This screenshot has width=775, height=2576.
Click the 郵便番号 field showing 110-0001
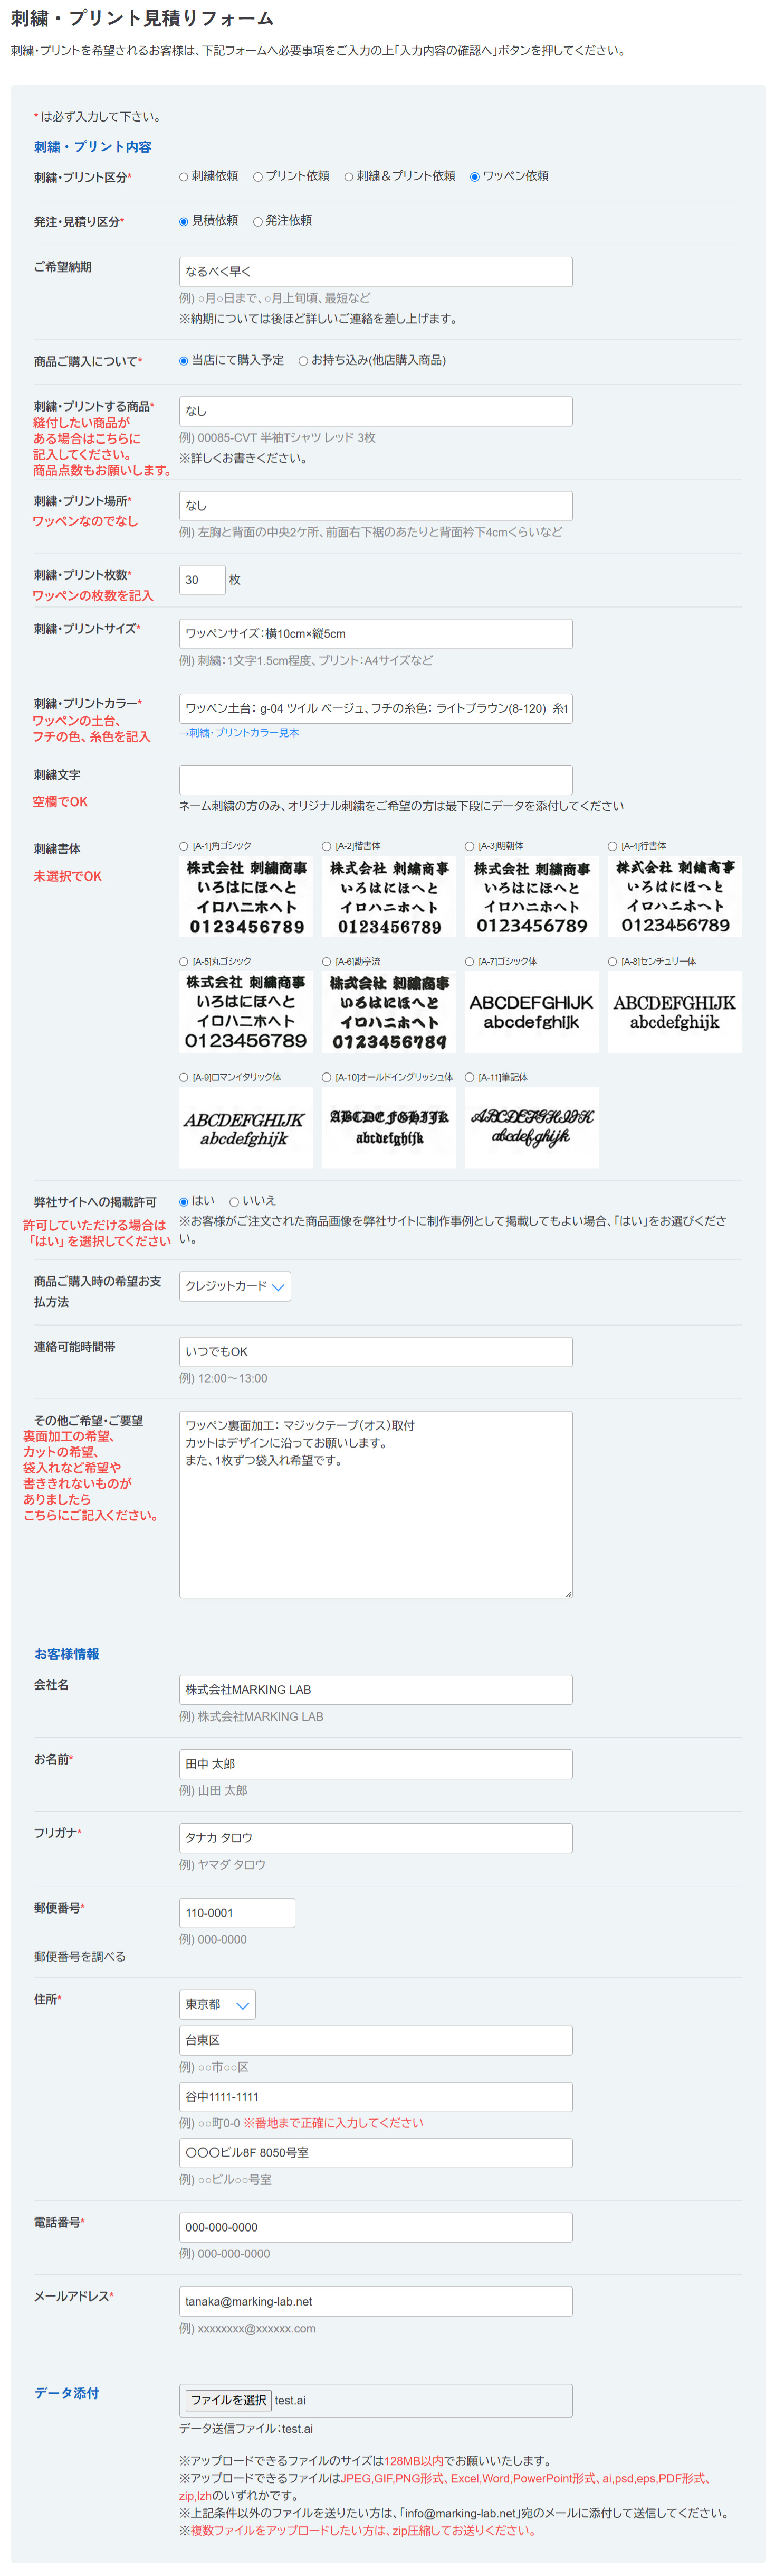(237, 1913)
